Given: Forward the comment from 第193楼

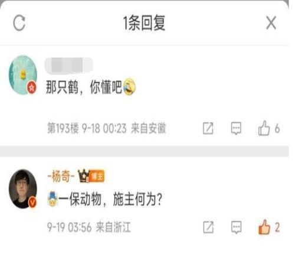Looking at the screenshot, I should coord(208,128).
